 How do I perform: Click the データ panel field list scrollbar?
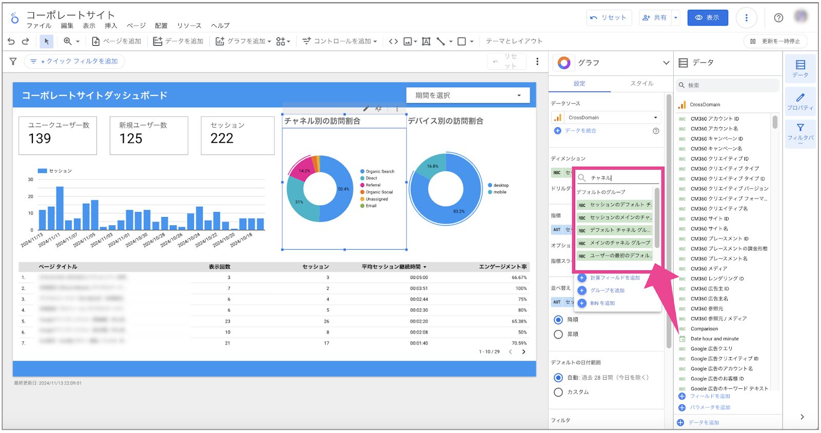tap(775, 122)
